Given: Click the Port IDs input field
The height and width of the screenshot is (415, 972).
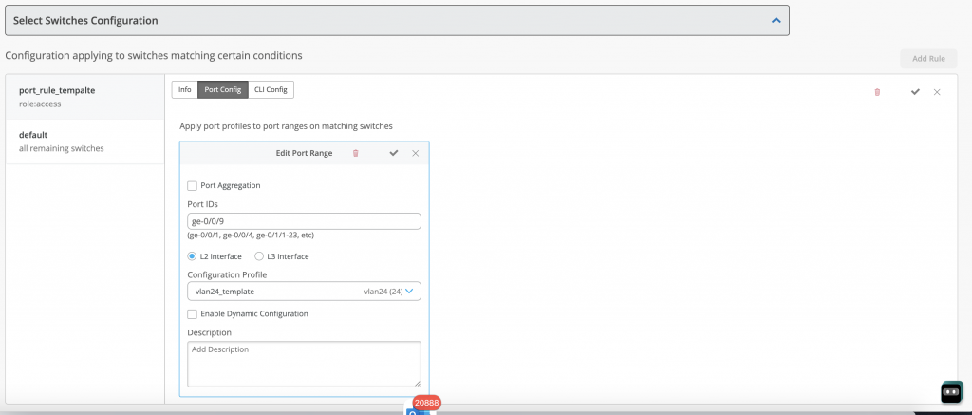Looking at the screenshot, I should point(304,221).
